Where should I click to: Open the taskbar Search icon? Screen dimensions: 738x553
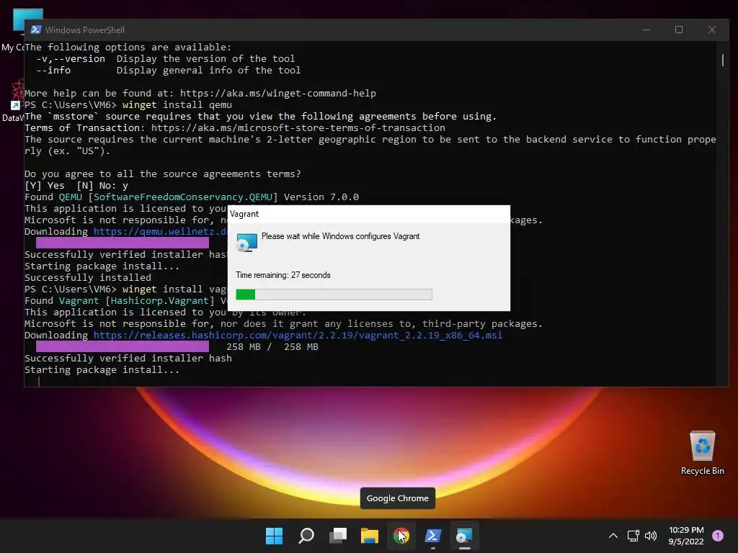306,536
